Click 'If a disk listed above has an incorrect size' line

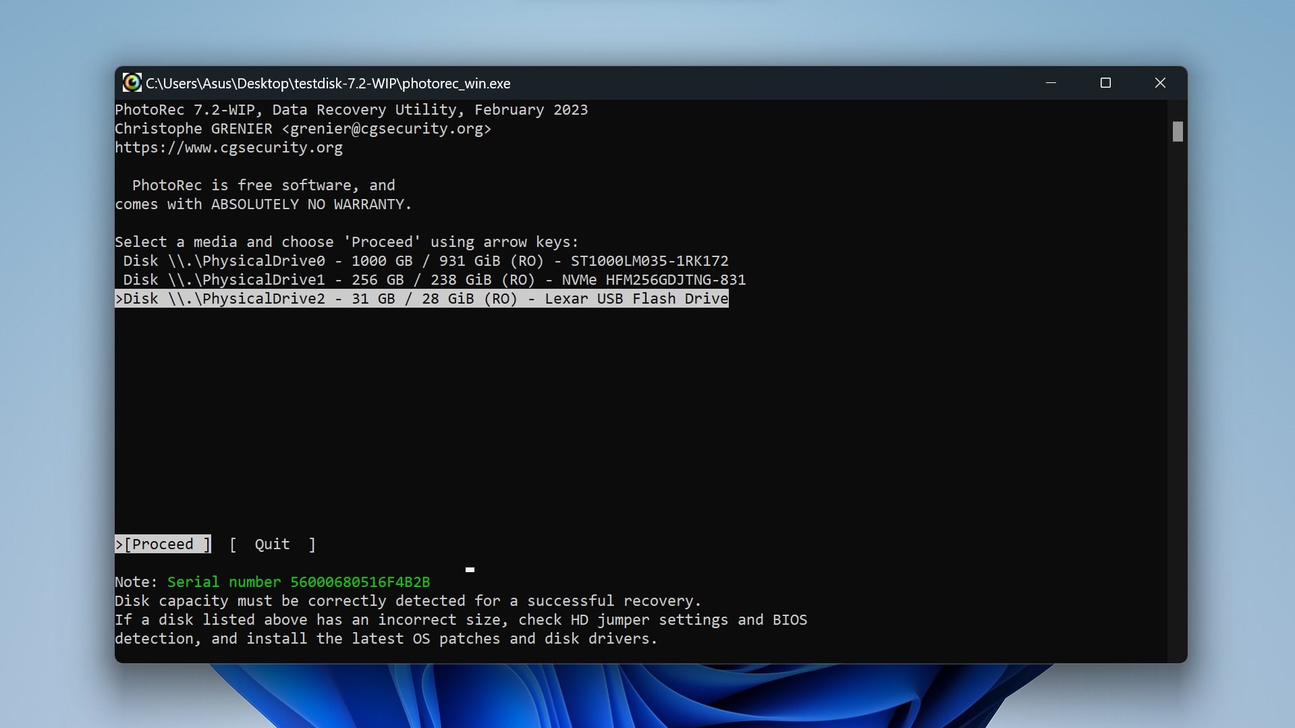click(x=461, y=619)
